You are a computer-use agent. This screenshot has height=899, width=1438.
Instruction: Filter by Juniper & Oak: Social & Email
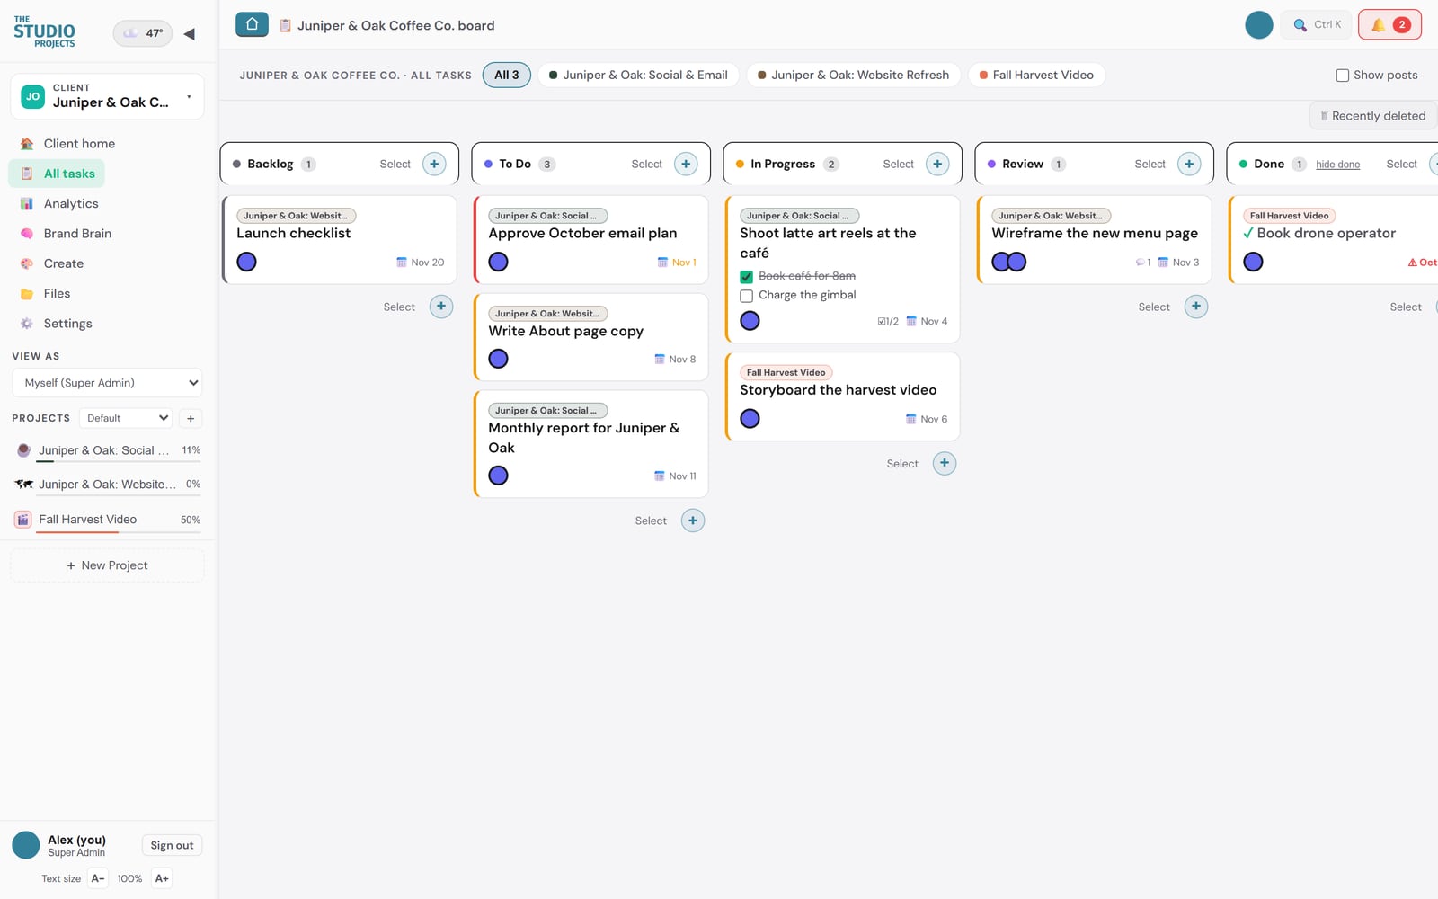click(x=638, y=75)
